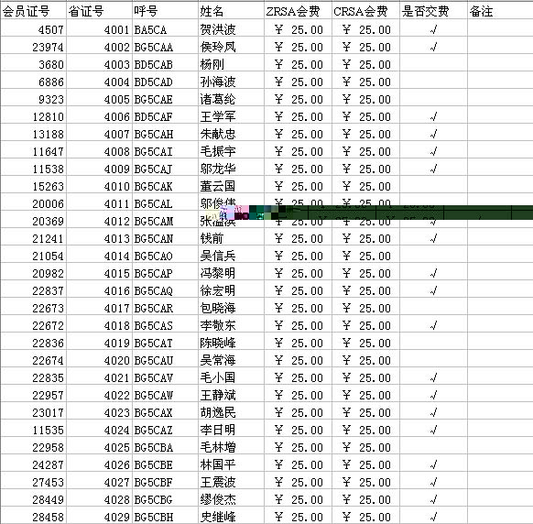Click the 备注 header cell
Image resolution: width=533 pixels, height=524 pixels.
500,10
